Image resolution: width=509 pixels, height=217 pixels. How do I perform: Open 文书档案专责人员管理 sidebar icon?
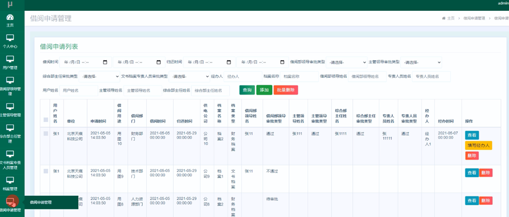10,154
